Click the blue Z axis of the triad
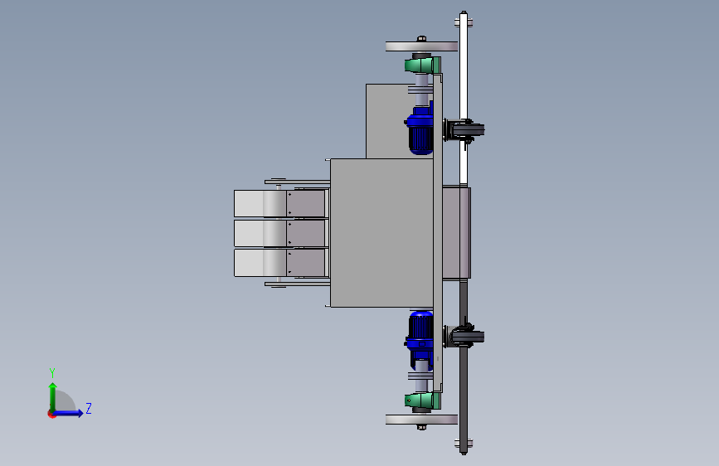The height and width of the screenshot is (466, 719). click(x=68, y=413)
